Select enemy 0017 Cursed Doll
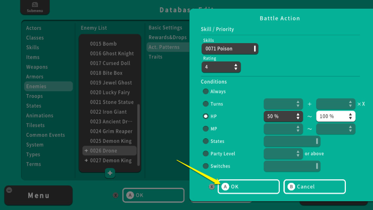This screenshot has height=210, width=373. pos(110,64)
